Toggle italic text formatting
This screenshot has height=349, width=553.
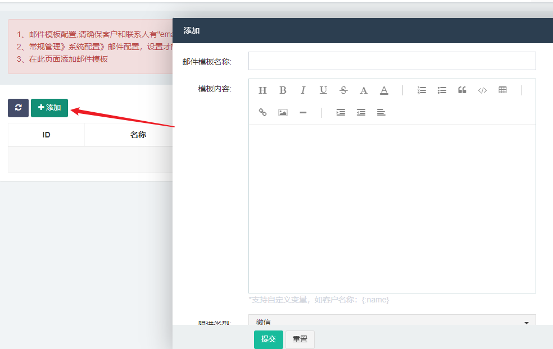[x=303, y=90]
